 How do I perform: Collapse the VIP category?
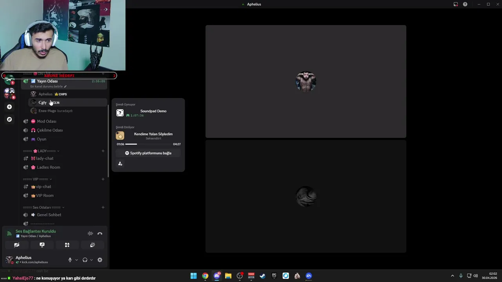[x=37, y=179]
